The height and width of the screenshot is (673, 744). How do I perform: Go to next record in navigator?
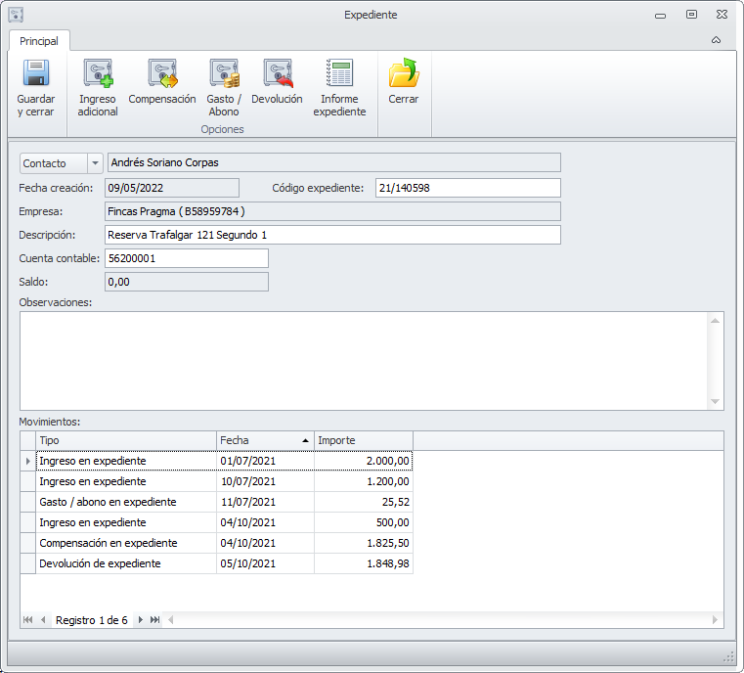[x=141, y=620]
